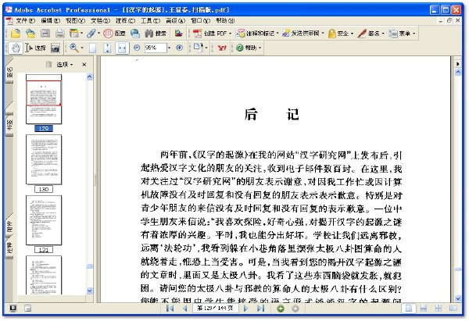
Task: Select the Hand tool
Action: click(16, 48)
